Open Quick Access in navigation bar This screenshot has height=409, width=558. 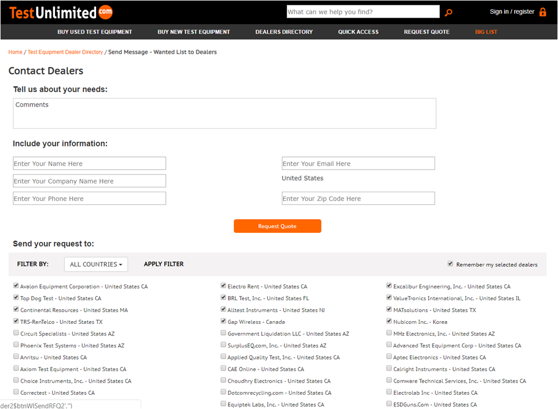358,32
